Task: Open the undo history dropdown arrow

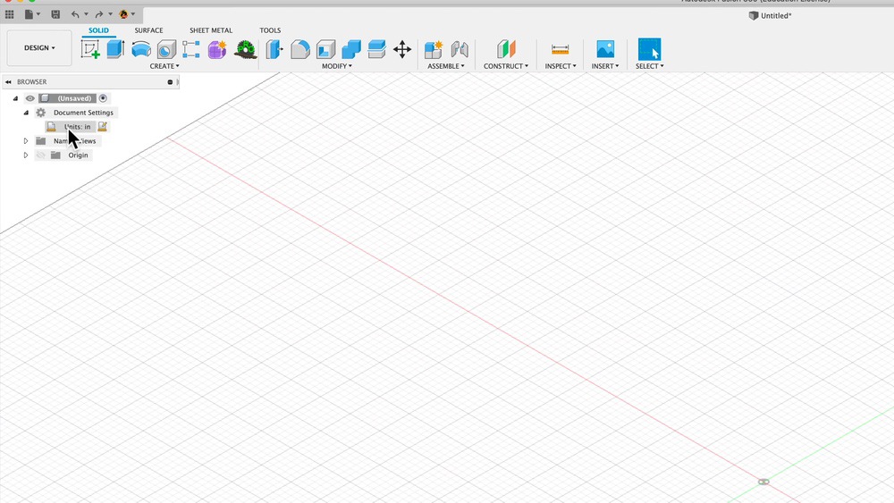Action: tap(86, 14)
